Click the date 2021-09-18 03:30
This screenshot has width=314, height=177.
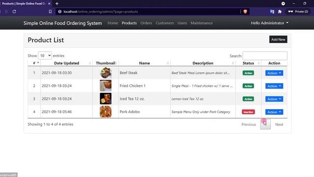57,73
